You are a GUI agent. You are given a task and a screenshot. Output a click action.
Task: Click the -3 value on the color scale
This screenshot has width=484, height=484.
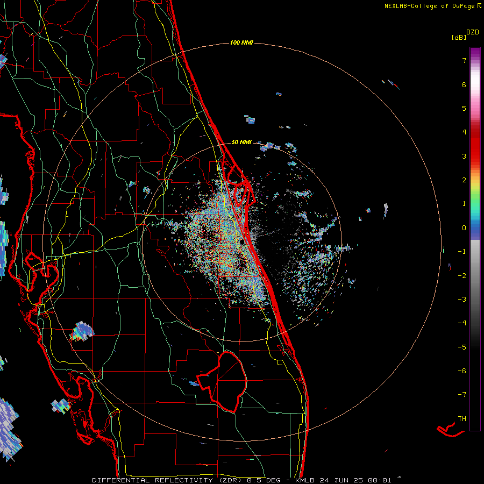pyautogui.click(x=462, y=300)
